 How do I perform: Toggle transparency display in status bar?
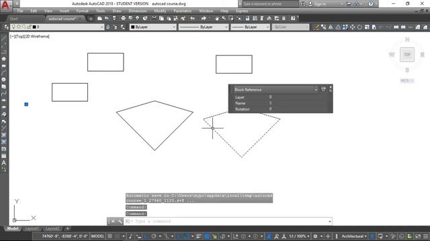click(x=207, y=236)
